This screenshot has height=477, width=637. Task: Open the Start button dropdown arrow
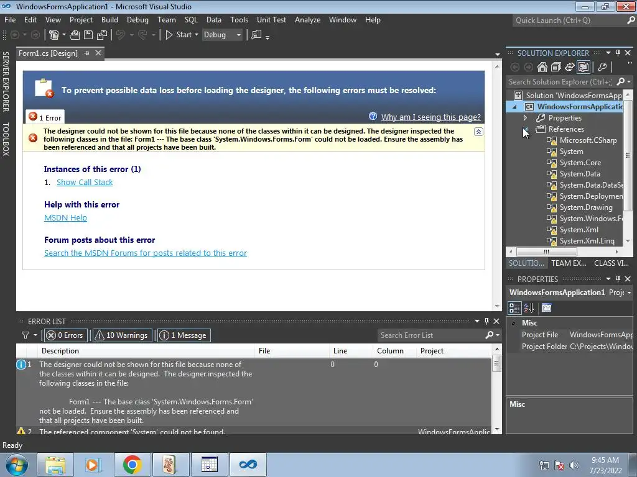197,35
